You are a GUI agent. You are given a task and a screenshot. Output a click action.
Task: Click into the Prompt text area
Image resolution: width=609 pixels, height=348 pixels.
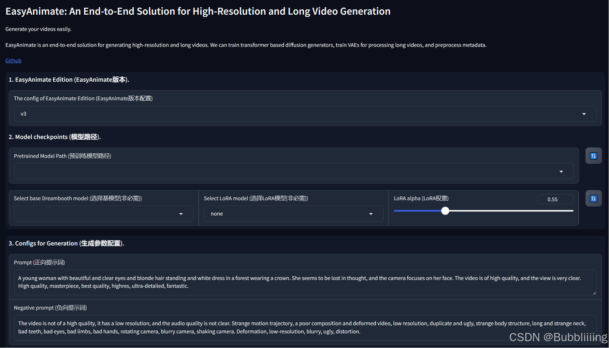click(305, 282)
